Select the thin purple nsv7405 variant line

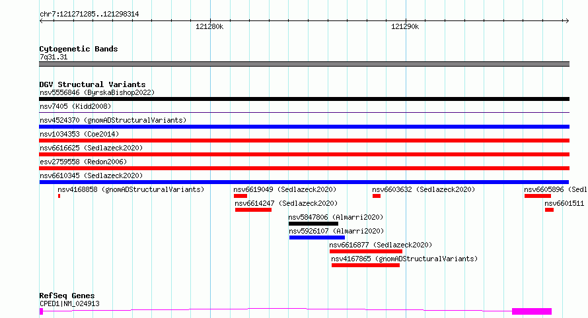point(304,112)
